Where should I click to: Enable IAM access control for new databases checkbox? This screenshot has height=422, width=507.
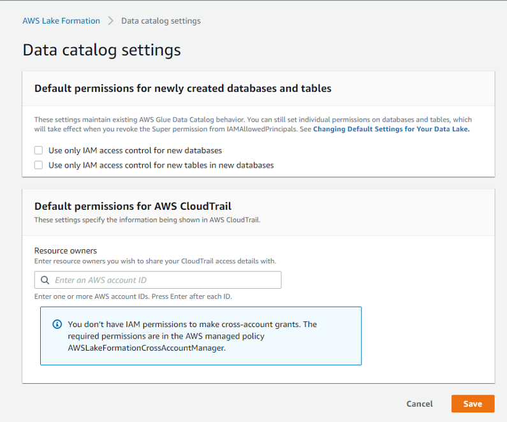(x=39, y=150)
